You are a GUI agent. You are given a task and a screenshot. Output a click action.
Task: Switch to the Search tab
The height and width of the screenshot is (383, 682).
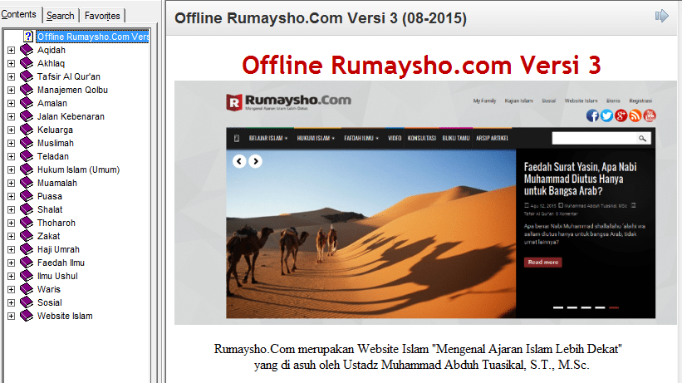pos(61,16)
